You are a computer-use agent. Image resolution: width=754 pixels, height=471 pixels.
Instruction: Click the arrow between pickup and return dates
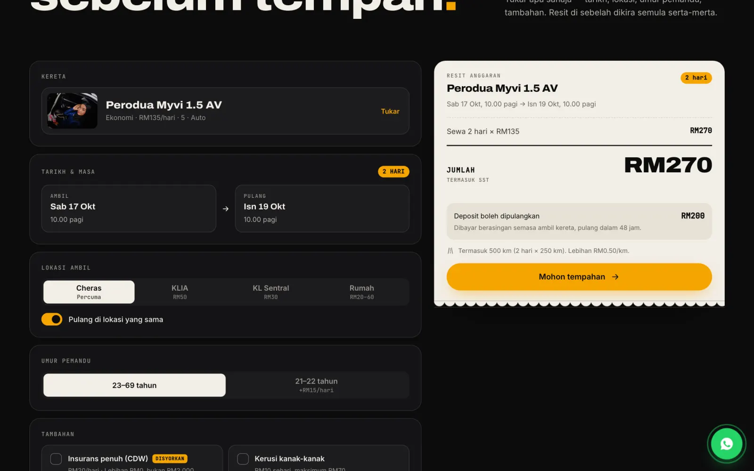click(x=226, y=209)
